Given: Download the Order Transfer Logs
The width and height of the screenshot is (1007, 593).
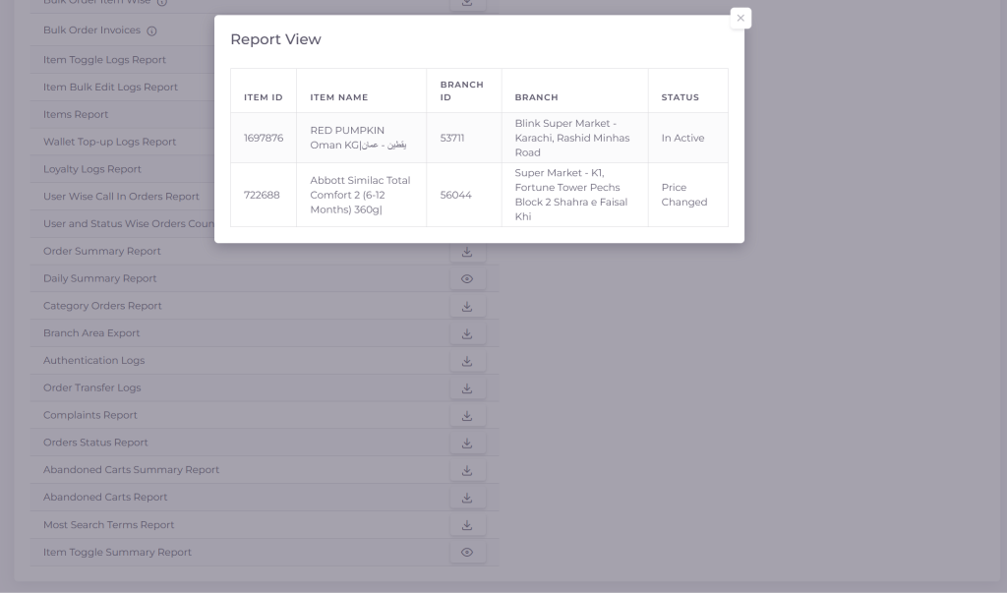Looking at the screenshot, I should click(467, 388).
